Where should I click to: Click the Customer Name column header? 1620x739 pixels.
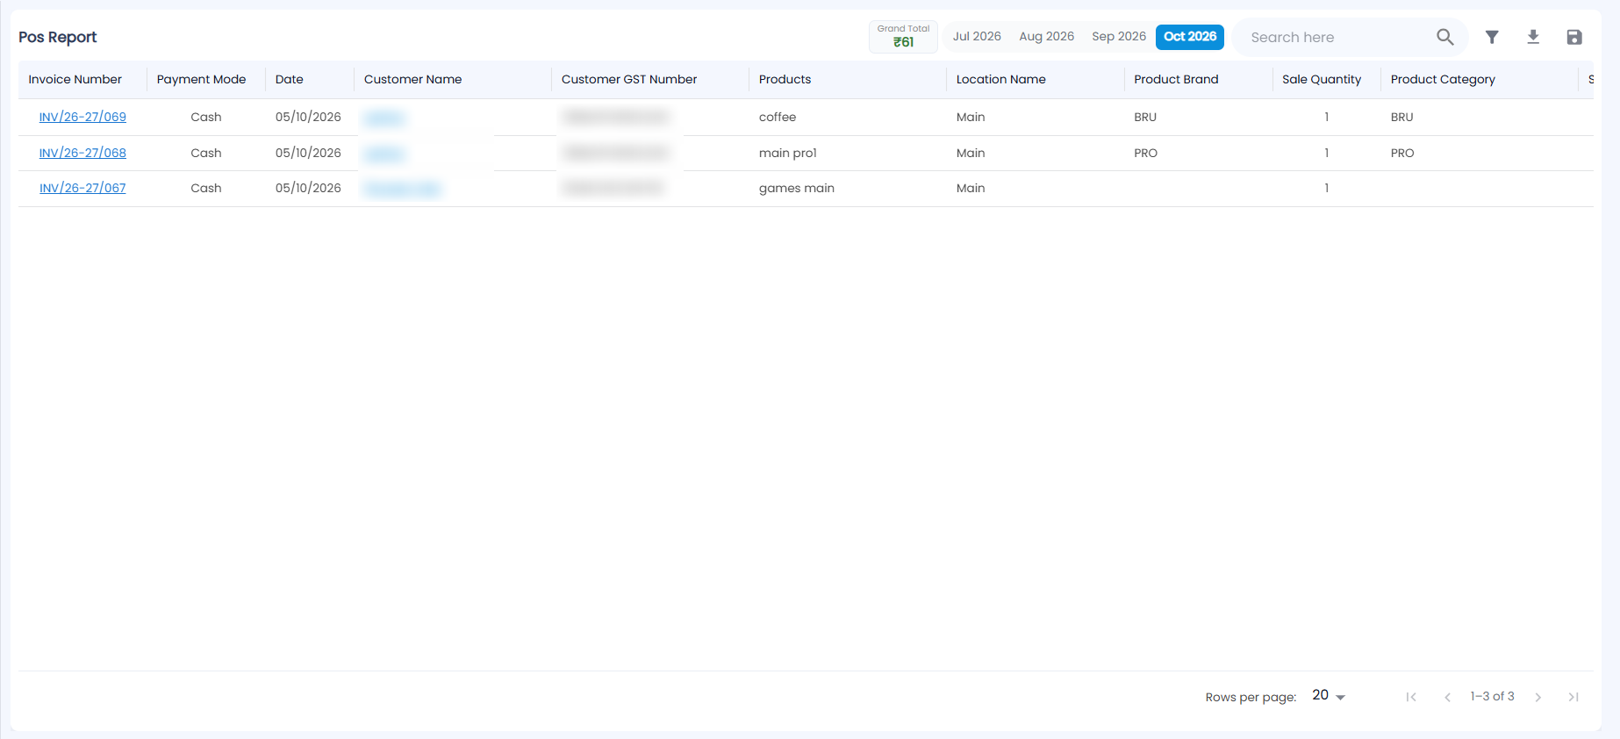[x=412, y=79]
